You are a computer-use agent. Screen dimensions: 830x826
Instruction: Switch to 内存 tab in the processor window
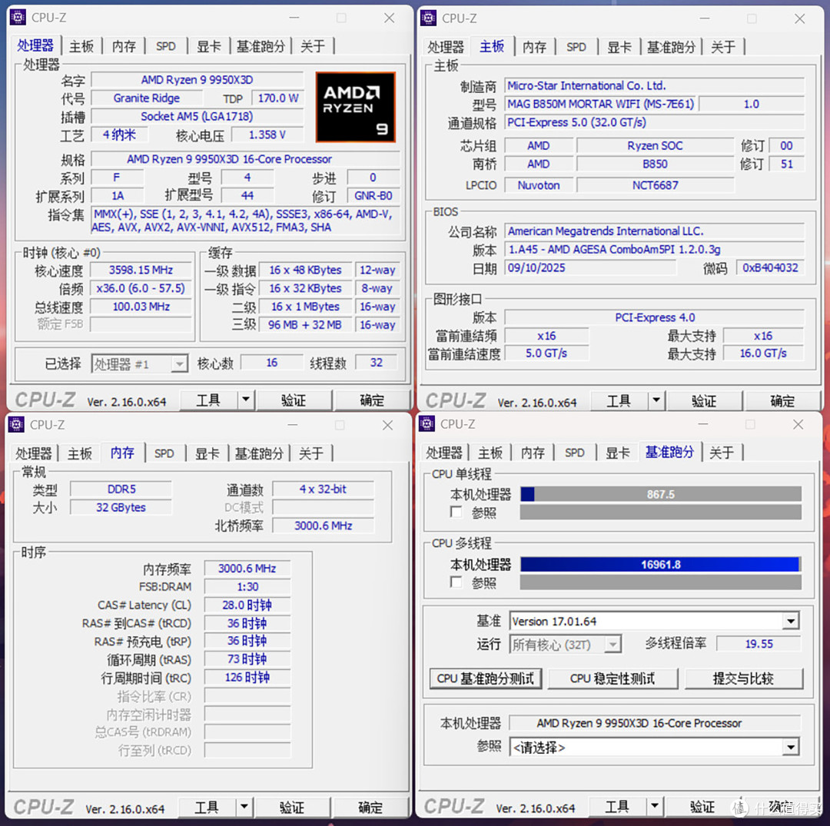click(x=124, y=47)
